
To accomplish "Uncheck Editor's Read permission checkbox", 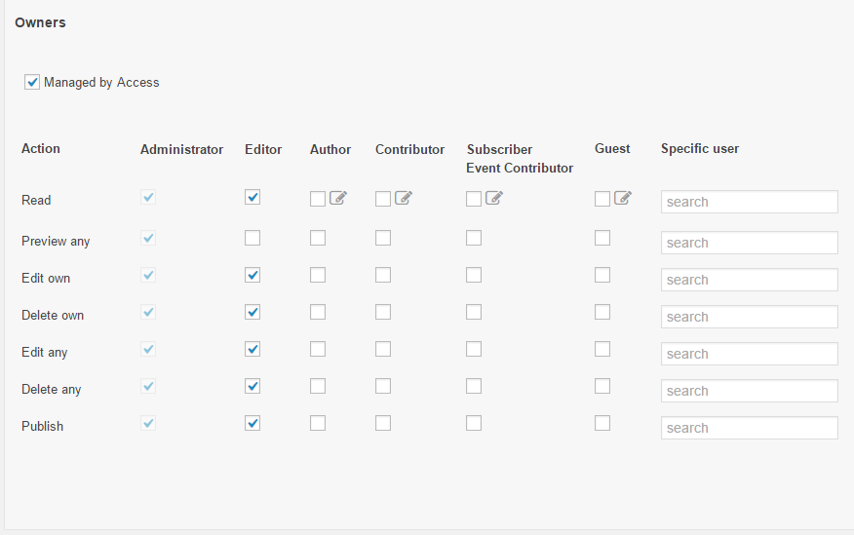I will click(252, 197).
